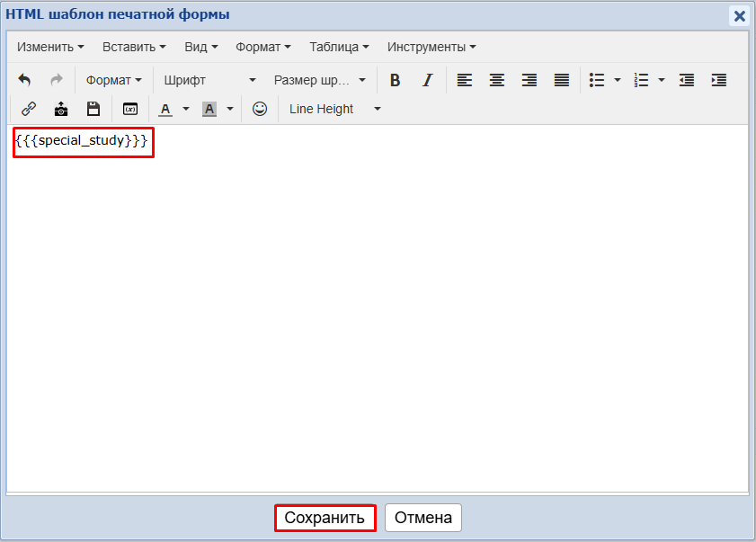The image size is (756, 542).
Task: Open the Шрифт font dropdown
Action: click(x=209, y=80)
